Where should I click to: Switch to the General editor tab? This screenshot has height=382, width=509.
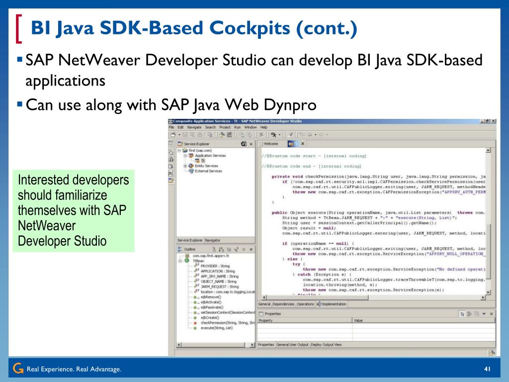(264, 304)
